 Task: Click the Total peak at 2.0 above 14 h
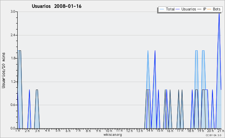pyautogui.click(x=148, y=51)
